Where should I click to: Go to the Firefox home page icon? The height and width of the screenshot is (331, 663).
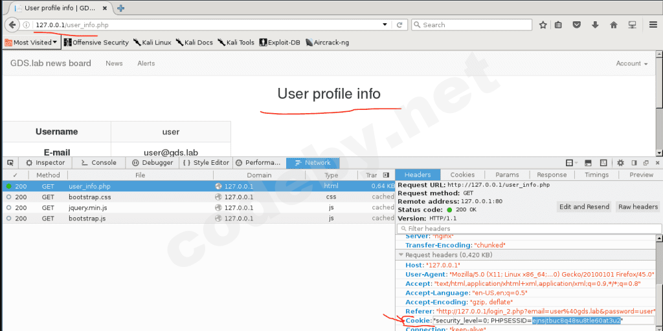point(614,25)
